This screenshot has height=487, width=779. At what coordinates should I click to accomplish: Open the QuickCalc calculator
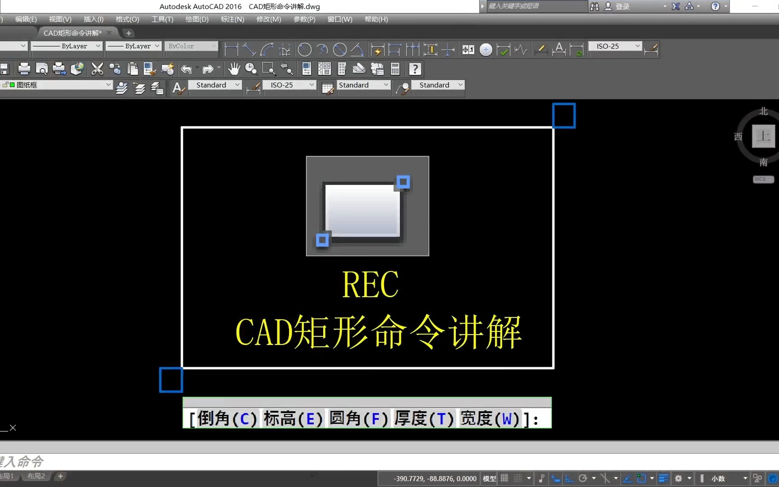[395, 69]
